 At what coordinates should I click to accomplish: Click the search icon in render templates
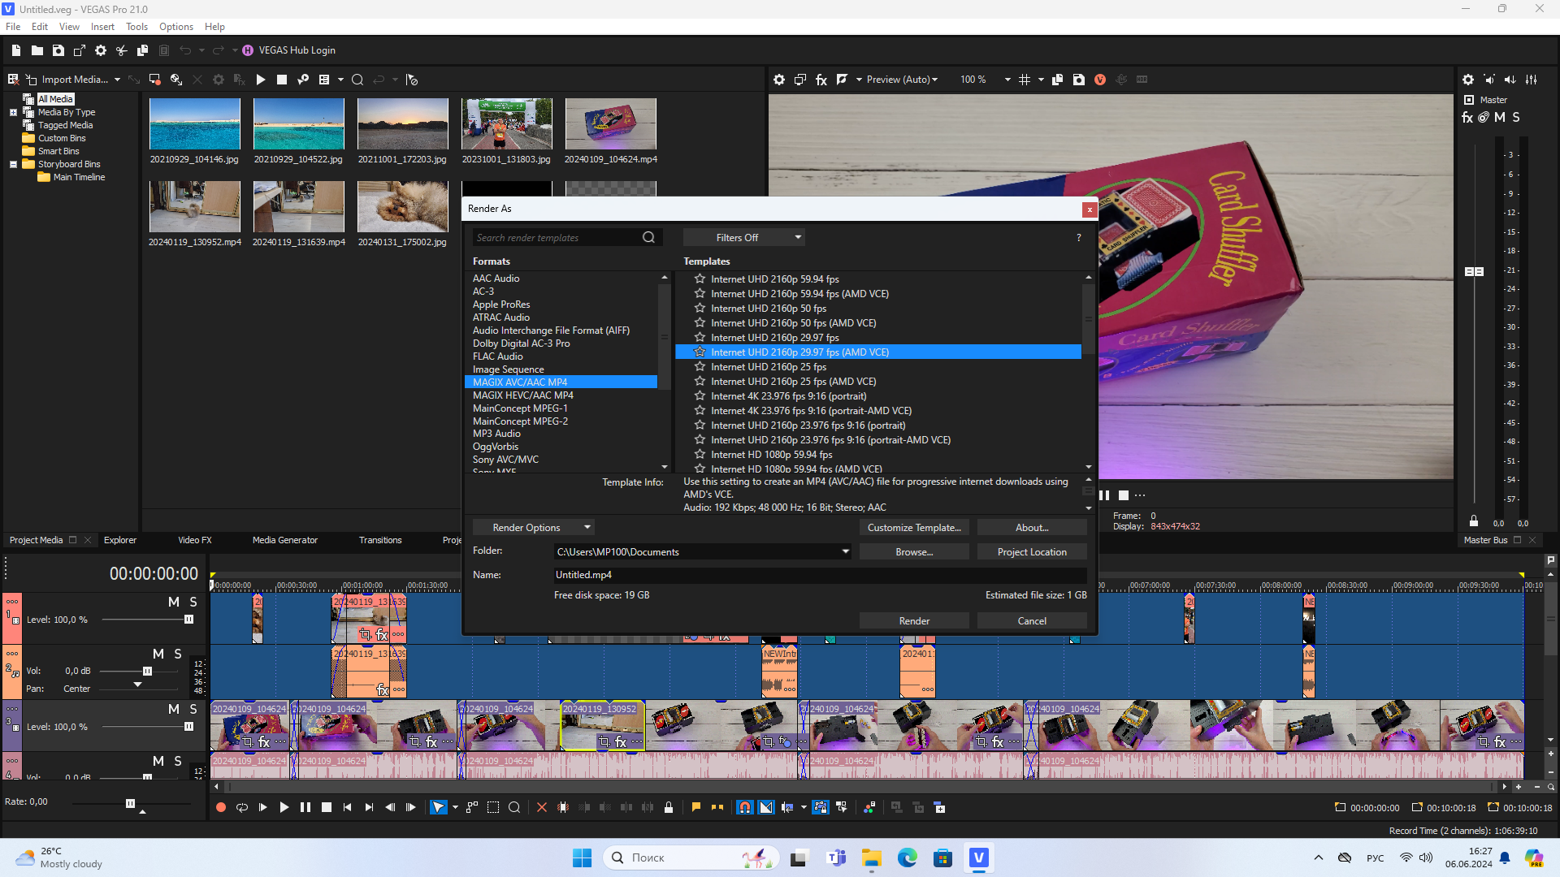tap(648, 237)
